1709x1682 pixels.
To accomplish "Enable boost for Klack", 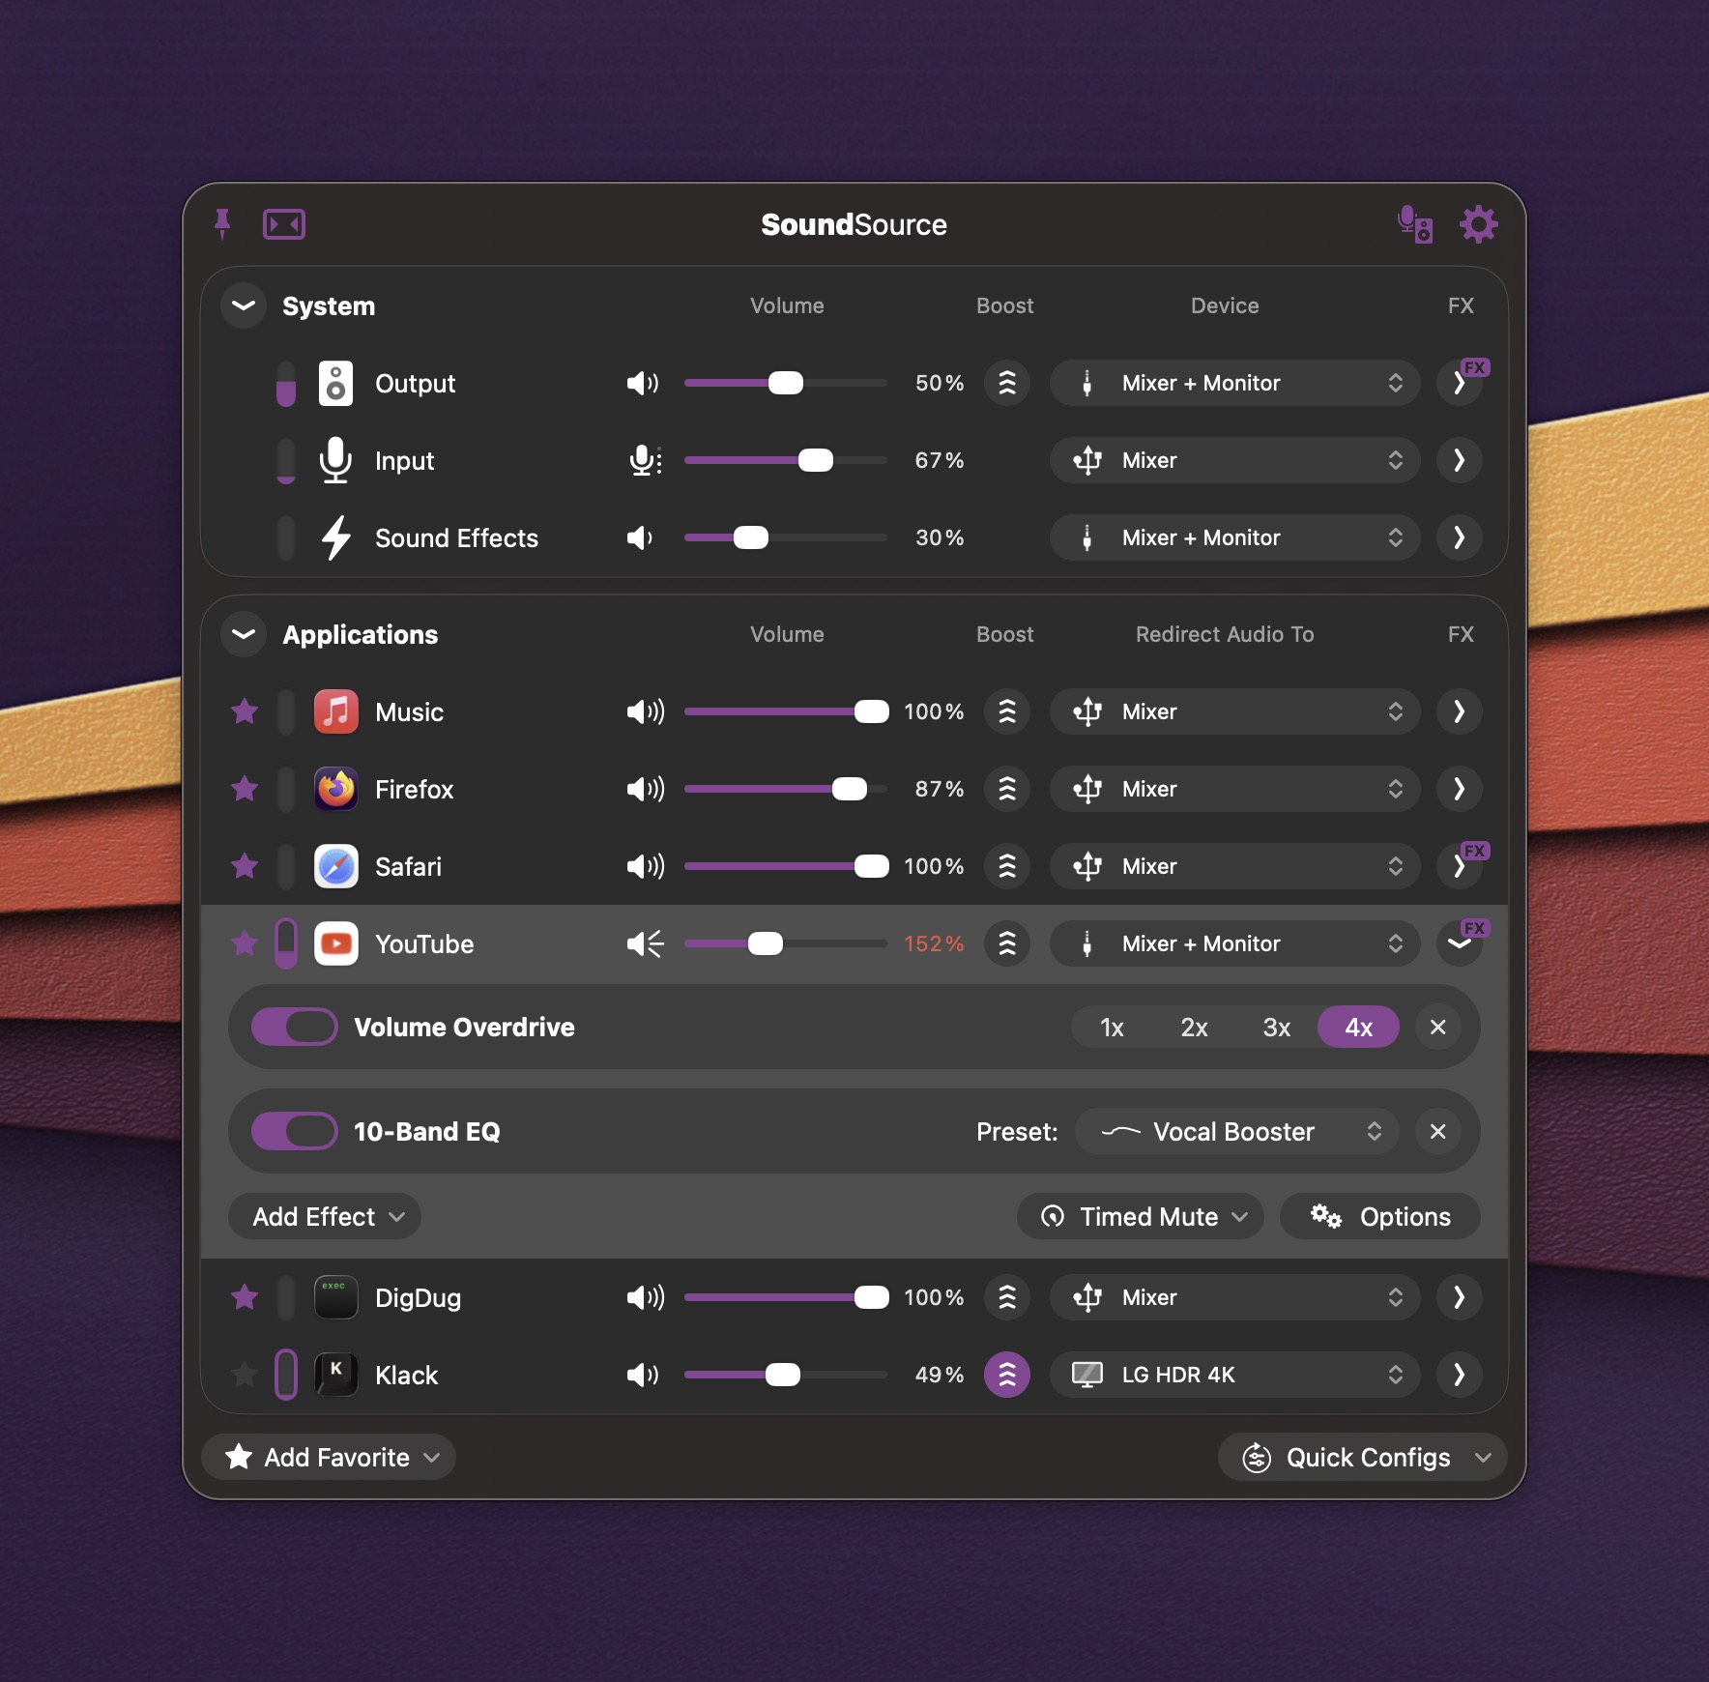I will (x=1007, y=1375).
